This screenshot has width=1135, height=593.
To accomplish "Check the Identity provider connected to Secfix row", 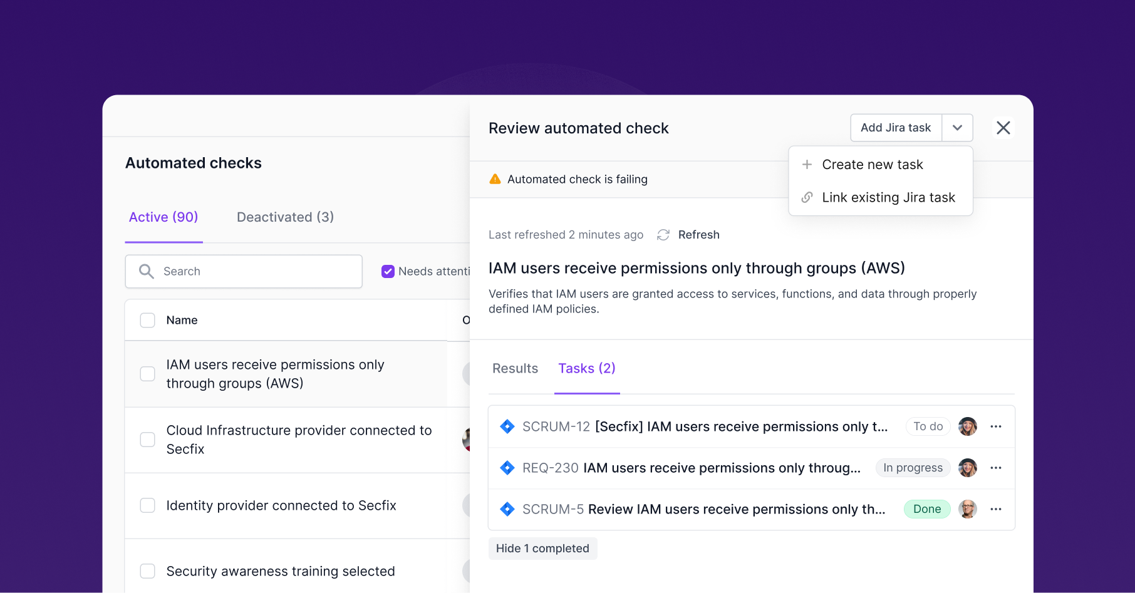I will [148, 505].
